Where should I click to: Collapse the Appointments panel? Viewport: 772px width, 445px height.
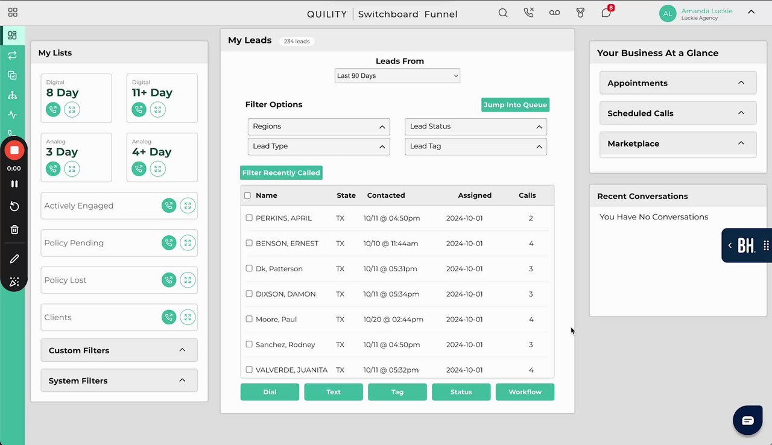678,83
